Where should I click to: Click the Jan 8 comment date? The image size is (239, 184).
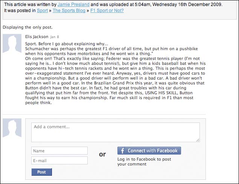55,37
